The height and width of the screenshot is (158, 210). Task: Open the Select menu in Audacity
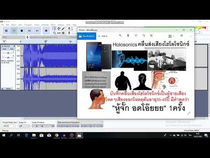pyautogui.click(x=14, y=25)
